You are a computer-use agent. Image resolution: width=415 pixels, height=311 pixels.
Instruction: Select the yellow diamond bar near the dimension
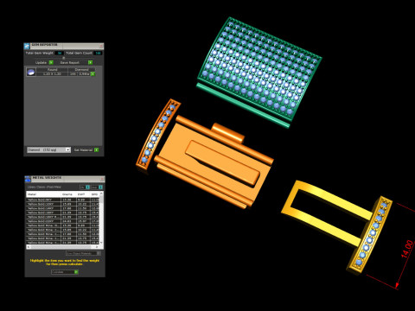(x=370, y=235)
